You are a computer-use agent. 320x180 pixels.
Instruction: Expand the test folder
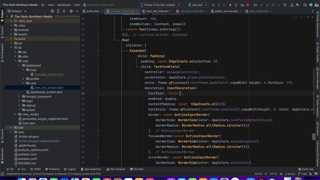pos(11,127)
